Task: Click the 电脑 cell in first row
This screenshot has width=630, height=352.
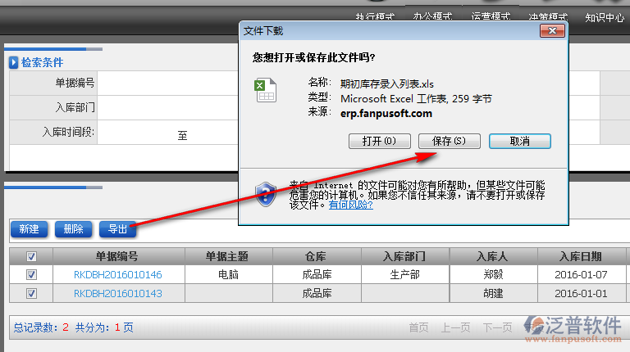Action: pos(228,274)
